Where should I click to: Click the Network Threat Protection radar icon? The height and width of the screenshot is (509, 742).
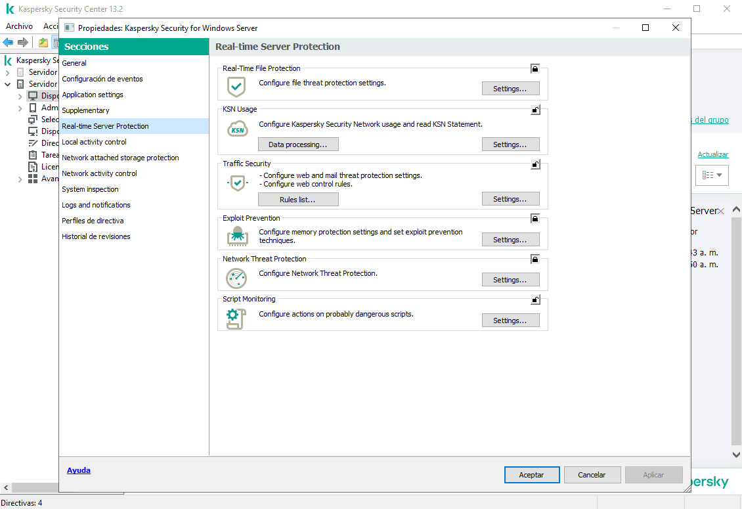pyautogui.click(x=236, y=278)
